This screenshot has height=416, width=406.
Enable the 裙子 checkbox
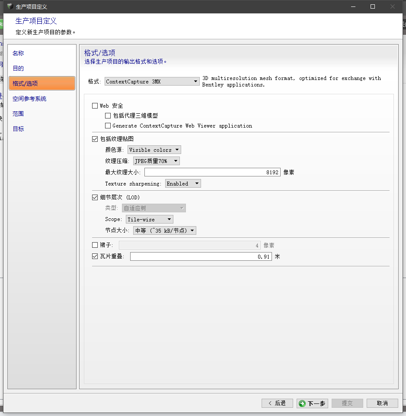point(95,245)
